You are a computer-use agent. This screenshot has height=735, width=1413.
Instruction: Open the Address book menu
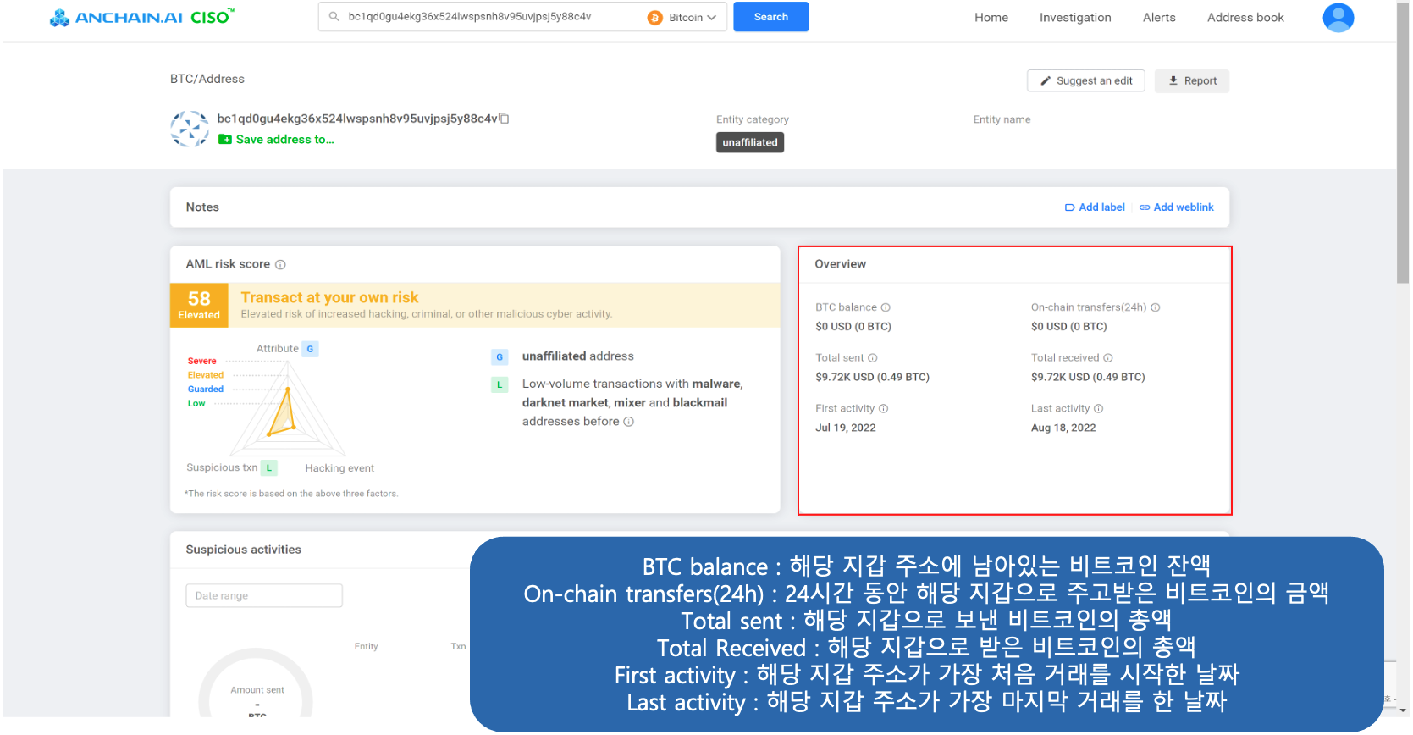pos(1245,17)
